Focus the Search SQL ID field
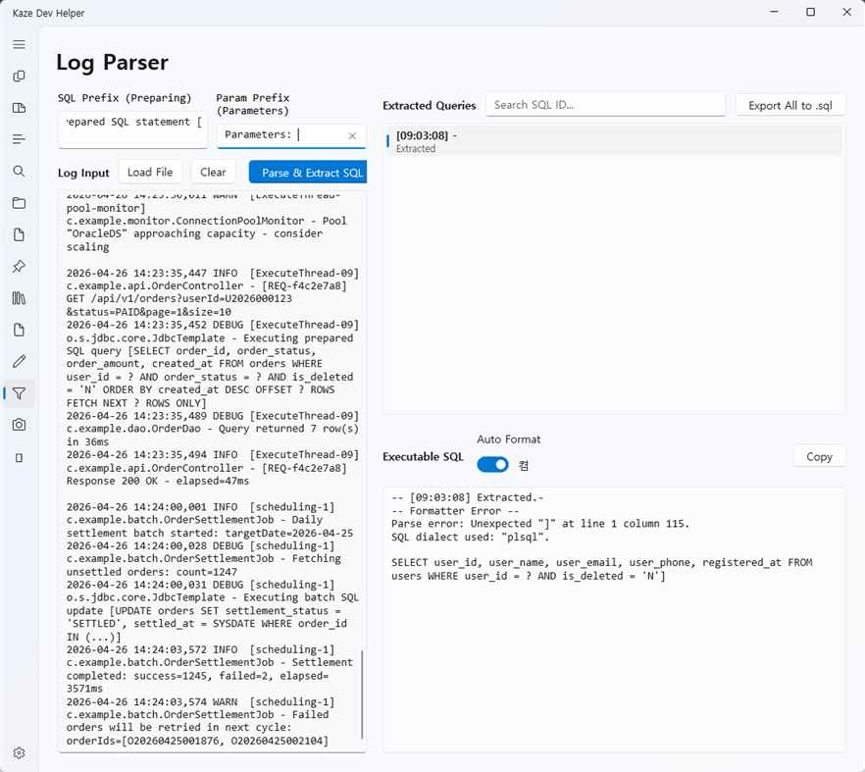The height and width of the screenshot is (772, 865). click(605, 105)
